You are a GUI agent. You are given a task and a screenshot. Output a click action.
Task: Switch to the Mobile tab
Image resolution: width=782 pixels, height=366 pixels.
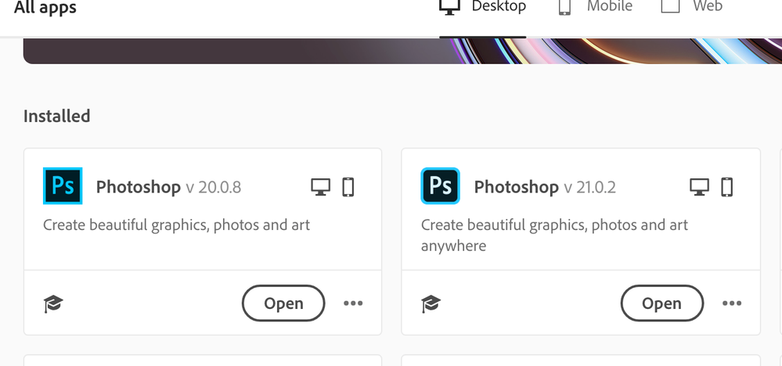[x=595, y=7]
